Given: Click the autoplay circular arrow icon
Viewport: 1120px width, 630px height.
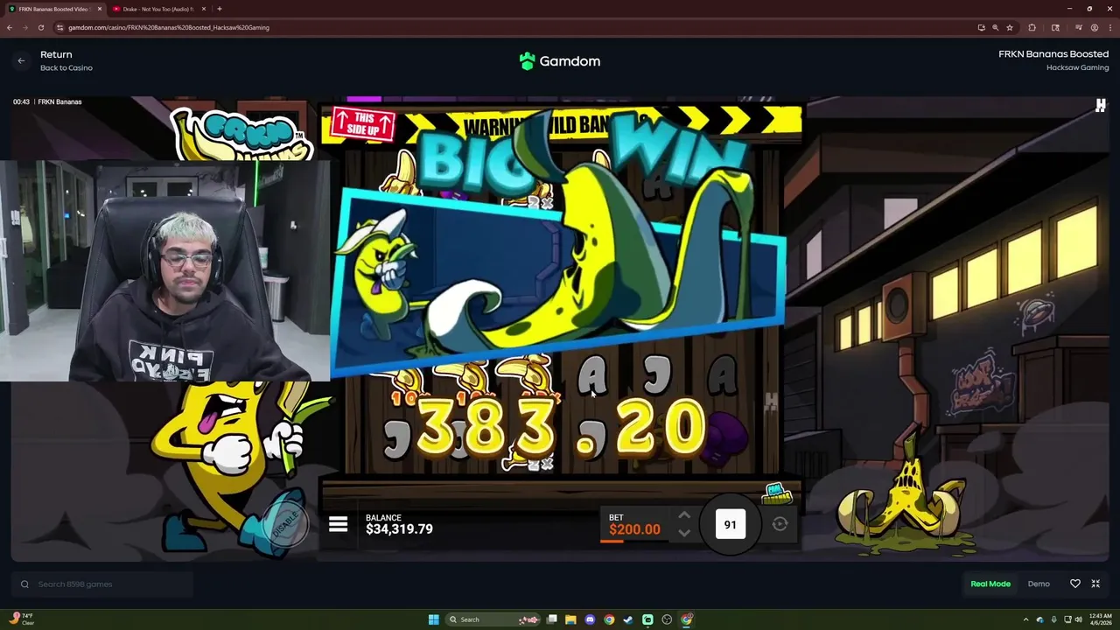Looking at the screenshot, I should point(780,524).
